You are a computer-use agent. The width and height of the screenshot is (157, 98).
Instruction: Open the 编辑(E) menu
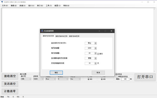[x=14, y=5]
